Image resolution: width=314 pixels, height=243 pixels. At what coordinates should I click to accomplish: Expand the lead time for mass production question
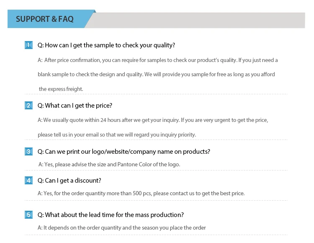click(x=111, y=215)
